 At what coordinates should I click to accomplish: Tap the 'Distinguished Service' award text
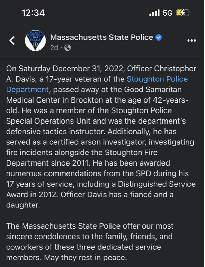pos(157,184)
